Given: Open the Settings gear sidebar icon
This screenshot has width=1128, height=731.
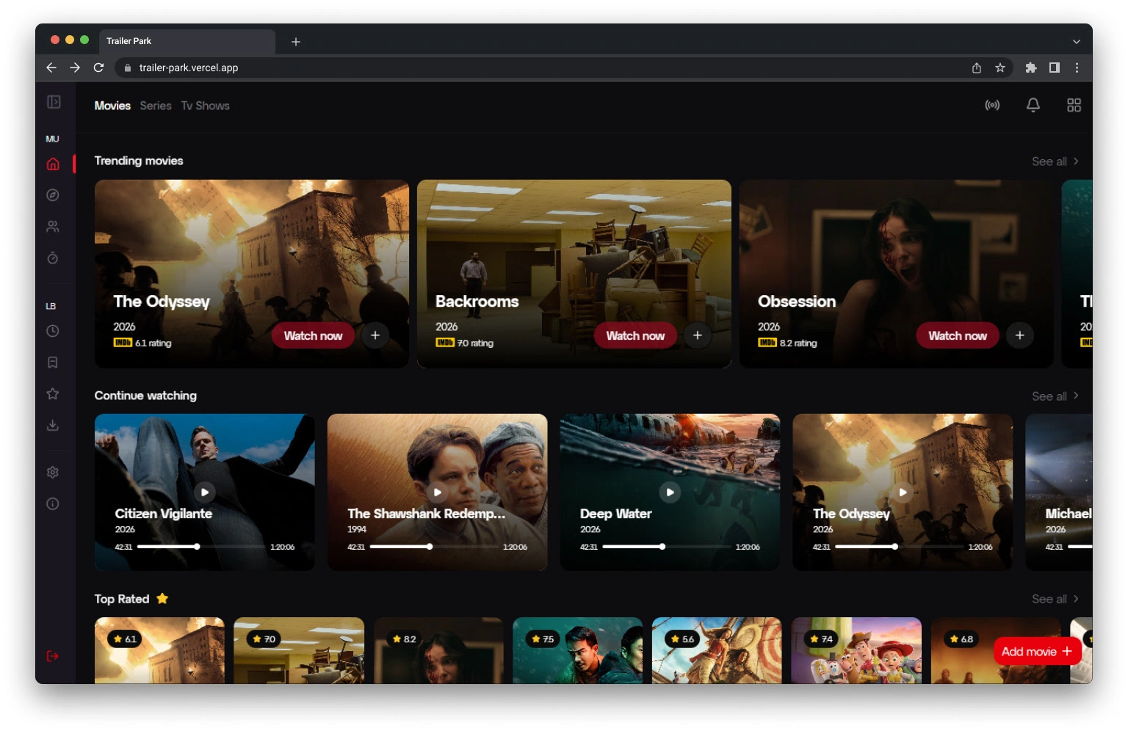Looking at the screenshot, I should click(53, 473).
